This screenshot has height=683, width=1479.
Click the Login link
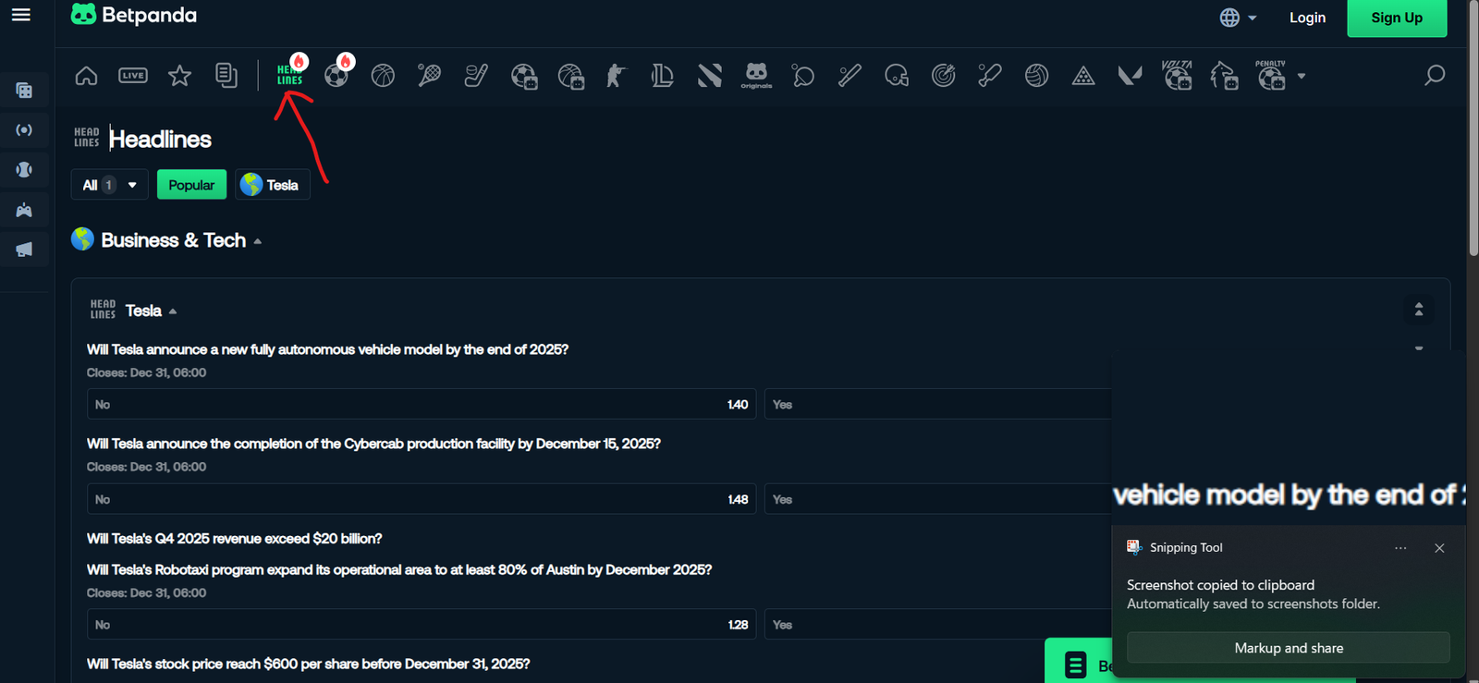1307,18
